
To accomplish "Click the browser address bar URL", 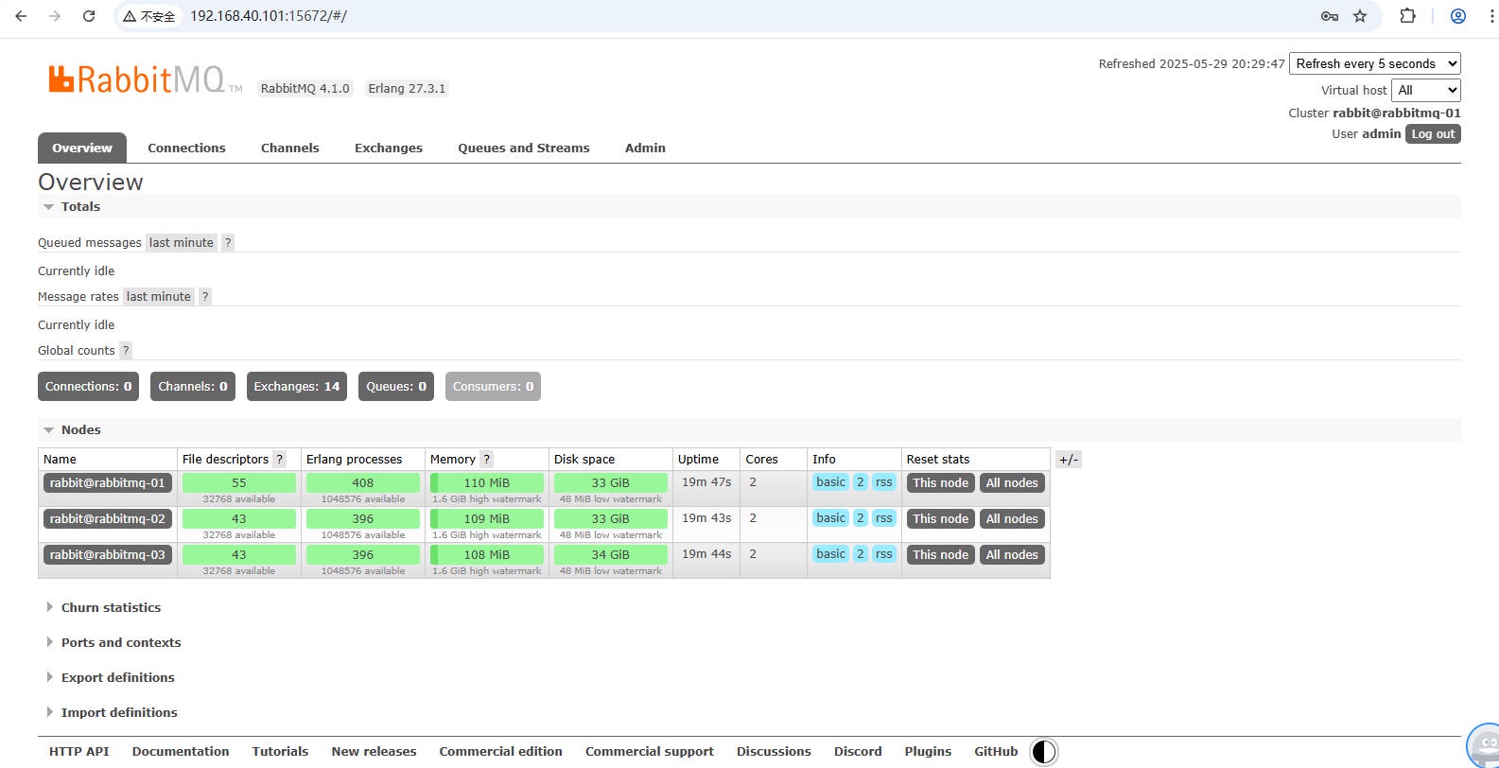I will pos(269,16).
